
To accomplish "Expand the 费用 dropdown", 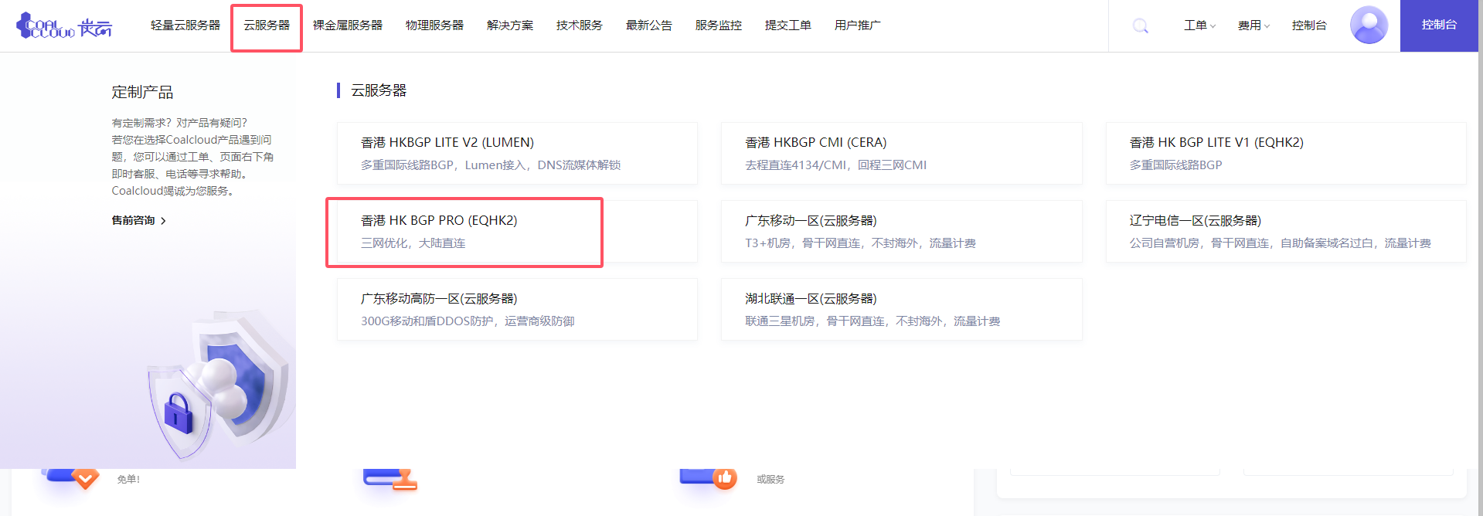I will pos(1253,25).
